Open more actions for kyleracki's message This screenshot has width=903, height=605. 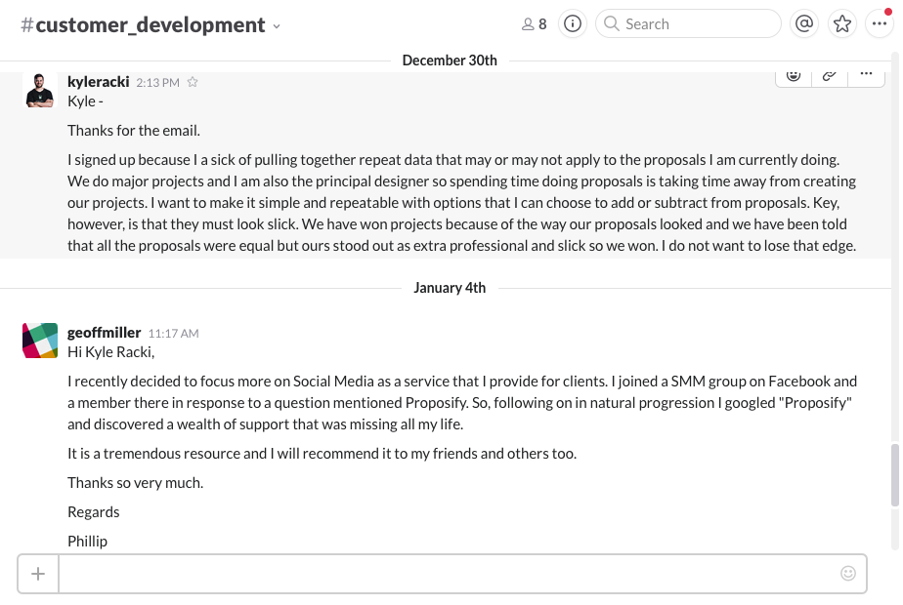pos(865,75)
